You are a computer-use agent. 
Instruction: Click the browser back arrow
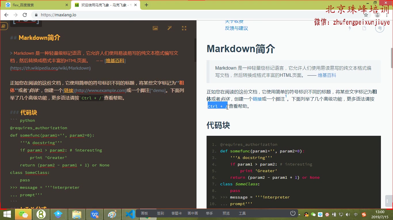[6, 15]
